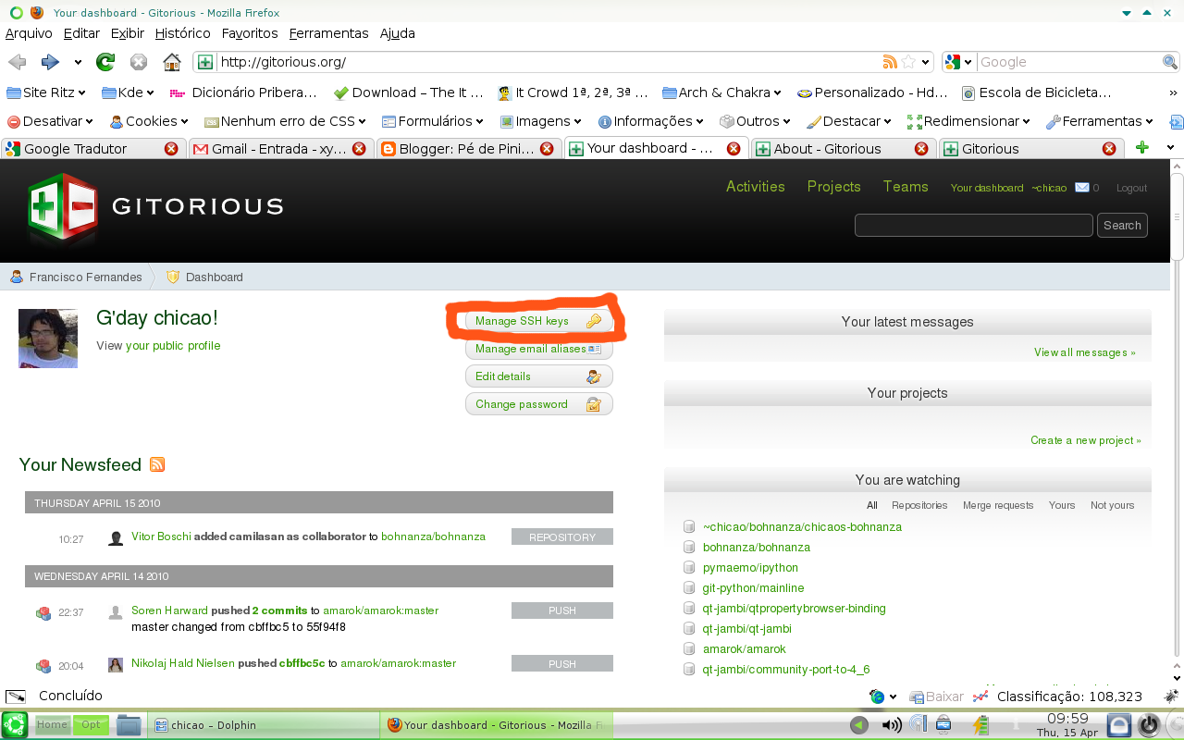
Task: Click the Gitorious search input field
Action: [x=974, y=225]
